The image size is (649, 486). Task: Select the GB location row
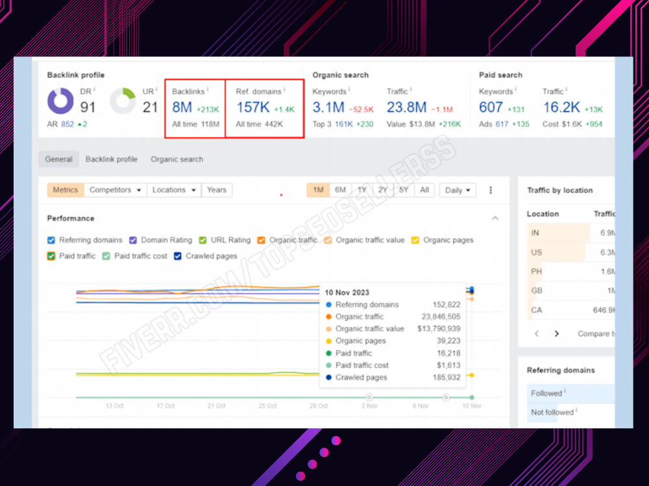coord(570,290)
